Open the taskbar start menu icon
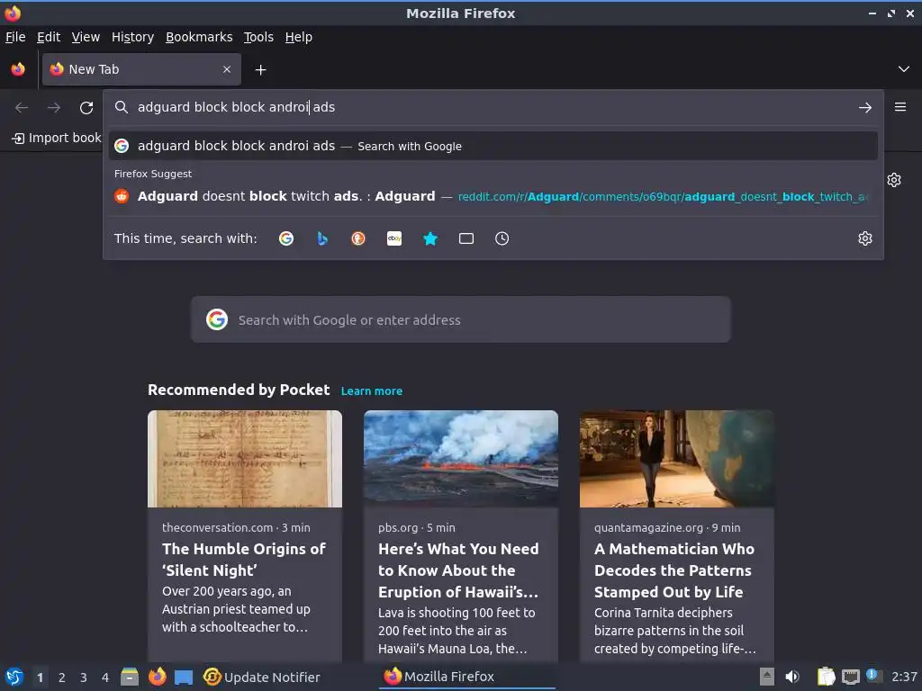Image resolution: width=922 pixels, height=691 pixels. [14, 677]
